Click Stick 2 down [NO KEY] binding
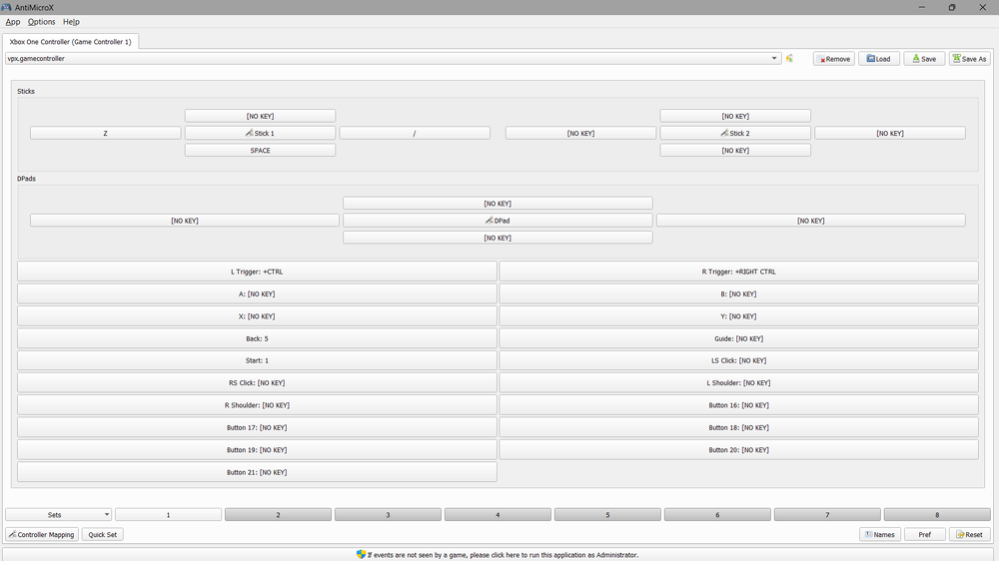The image size is (999, 561). click(735, 151)
